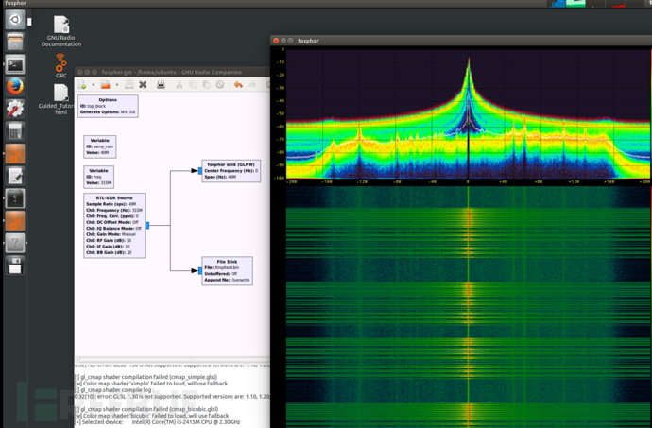The image size is (652, 428).
Task: Select the RTL-SDR Source block
Action: click(113, 225)
